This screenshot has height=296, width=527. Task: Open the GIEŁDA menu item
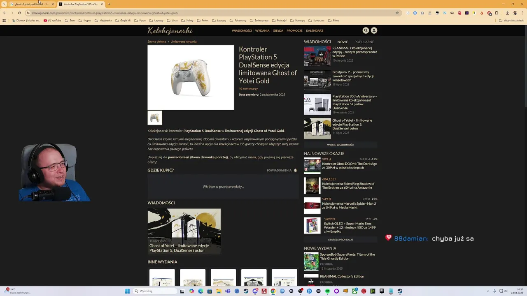tap(278, 31)
